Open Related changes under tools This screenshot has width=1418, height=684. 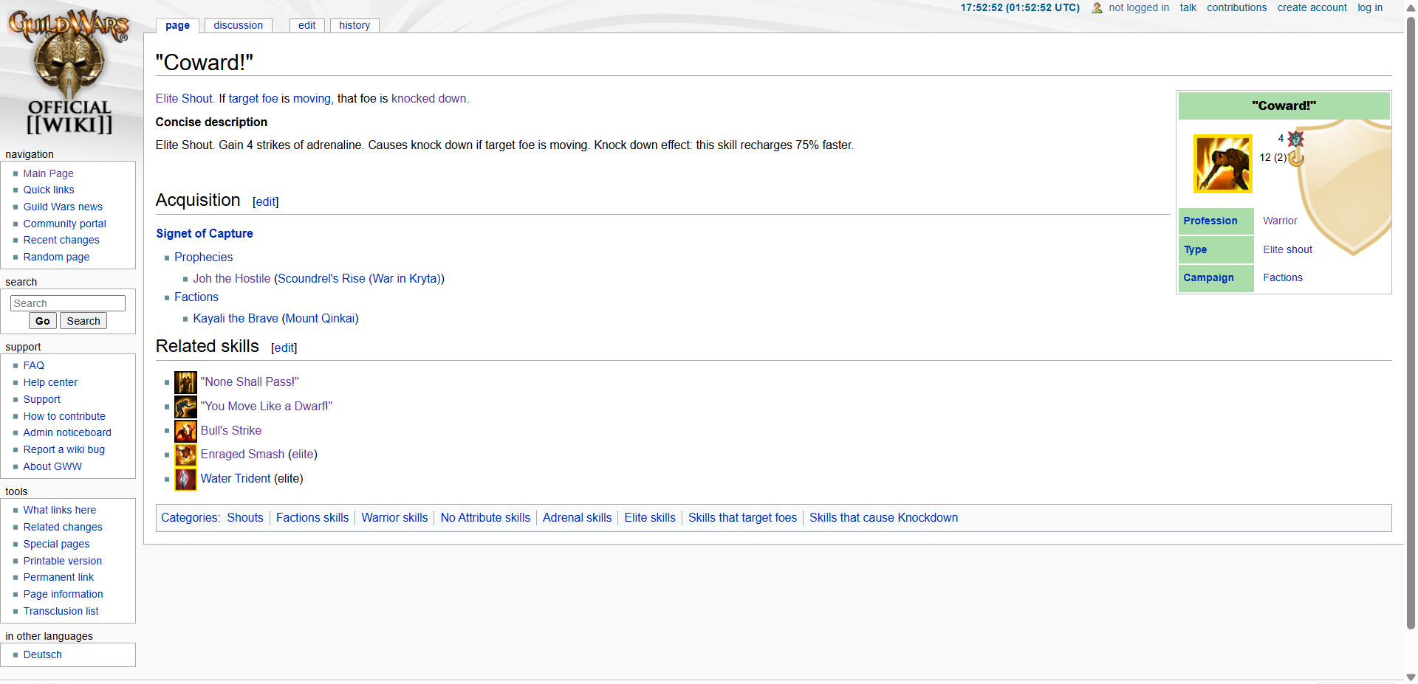63,527
